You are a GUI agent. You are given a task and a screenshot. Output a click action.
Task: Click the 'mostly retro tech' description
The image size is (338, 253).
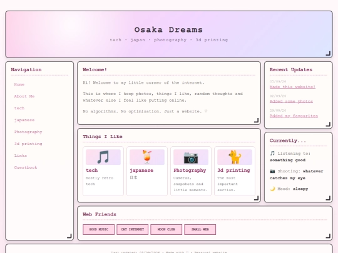[x=100, y=181]
